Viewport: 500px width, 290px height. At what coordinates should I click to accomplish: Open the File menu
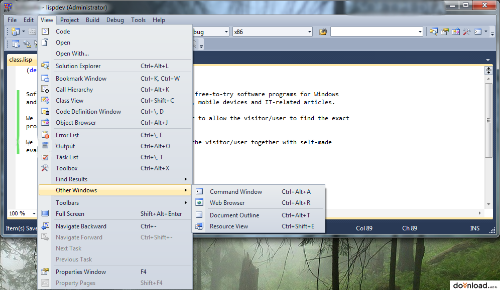coord(12,20)
